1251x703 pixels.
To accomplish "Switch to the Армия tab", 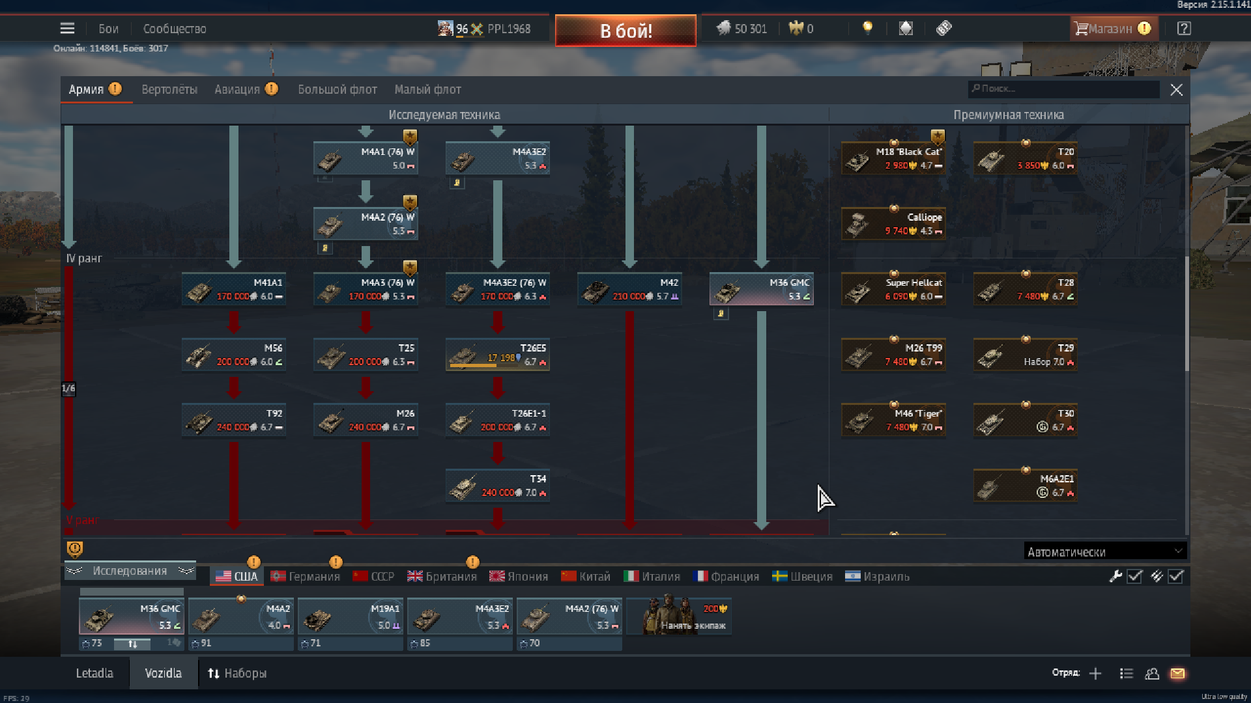I will [96, 89].
